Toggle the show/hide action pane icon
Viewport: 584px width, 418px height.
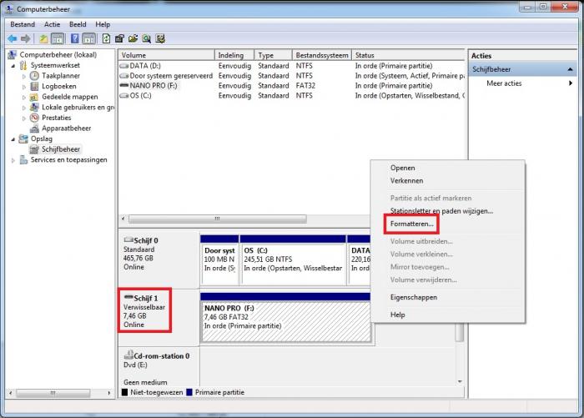coord(89,38)
